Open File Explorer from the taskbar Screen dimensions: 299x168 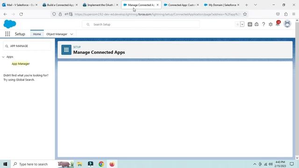click(x=80, y=164)
